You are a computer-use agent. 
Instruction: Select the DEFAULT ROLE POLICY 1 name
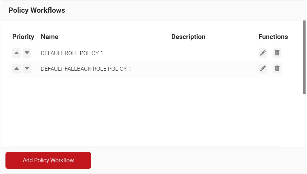tap(72, 53)
